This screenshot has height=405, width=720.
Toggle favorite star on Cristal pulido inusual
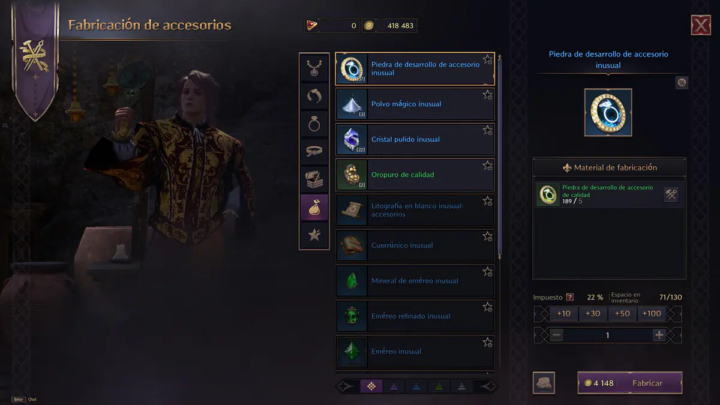[x=487, y=130]
